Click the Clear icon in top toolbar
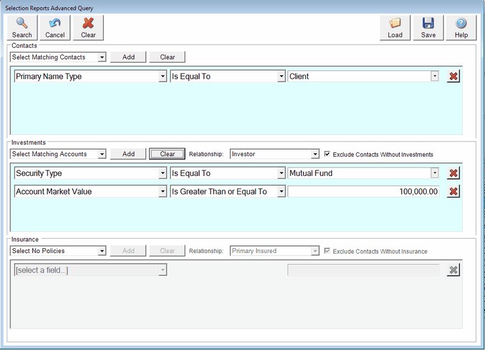The height and width of the screenshot is (350, 485). click(88, 27)
